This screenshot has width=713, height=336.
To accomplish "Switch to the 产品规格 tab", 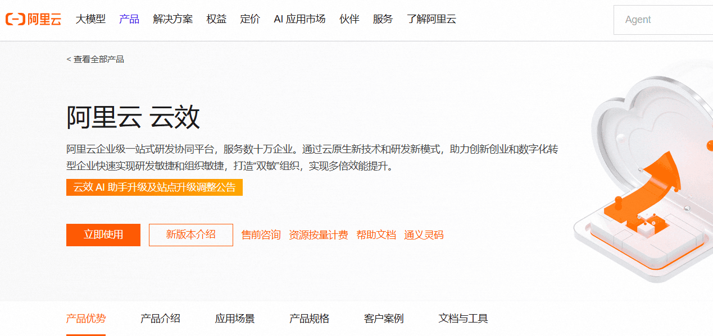I will coord(310,319).
